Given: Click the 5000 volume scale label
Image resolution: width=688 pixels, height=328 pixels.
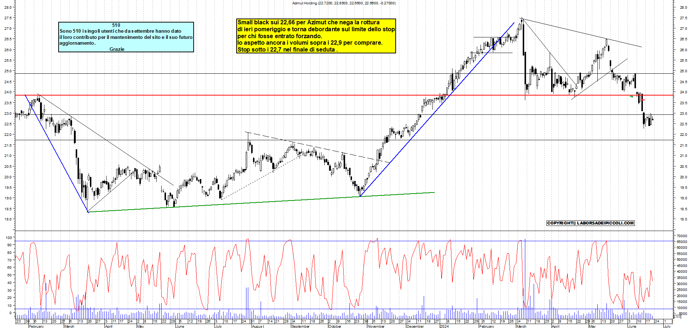Looking at the screenshot, I should coord(683,314).
